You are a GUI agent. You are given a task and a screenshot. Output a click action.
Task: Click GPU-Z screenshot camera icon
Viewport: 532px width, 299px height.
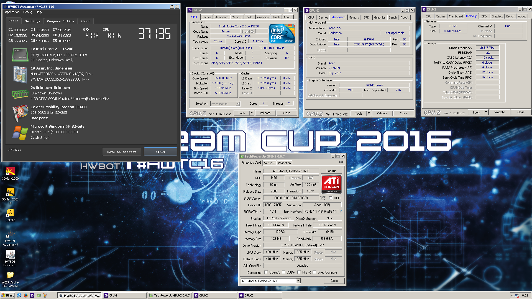341,162
